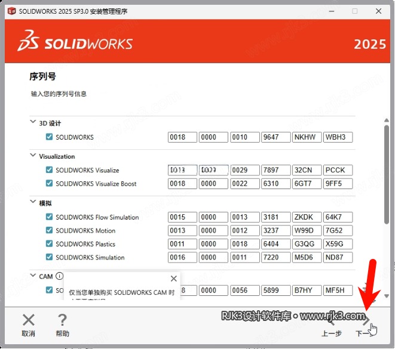The height and width of the screenshot is (349, 395).
Task: Click Simulation serial field ND87
Action: 338,257
